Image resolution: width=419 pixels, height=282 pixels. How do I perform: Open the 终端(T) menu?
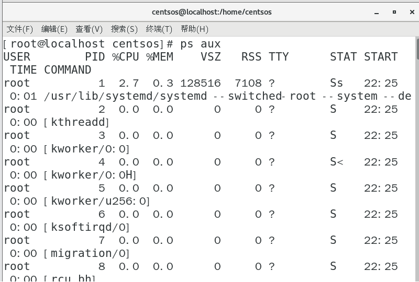point(159,29)
